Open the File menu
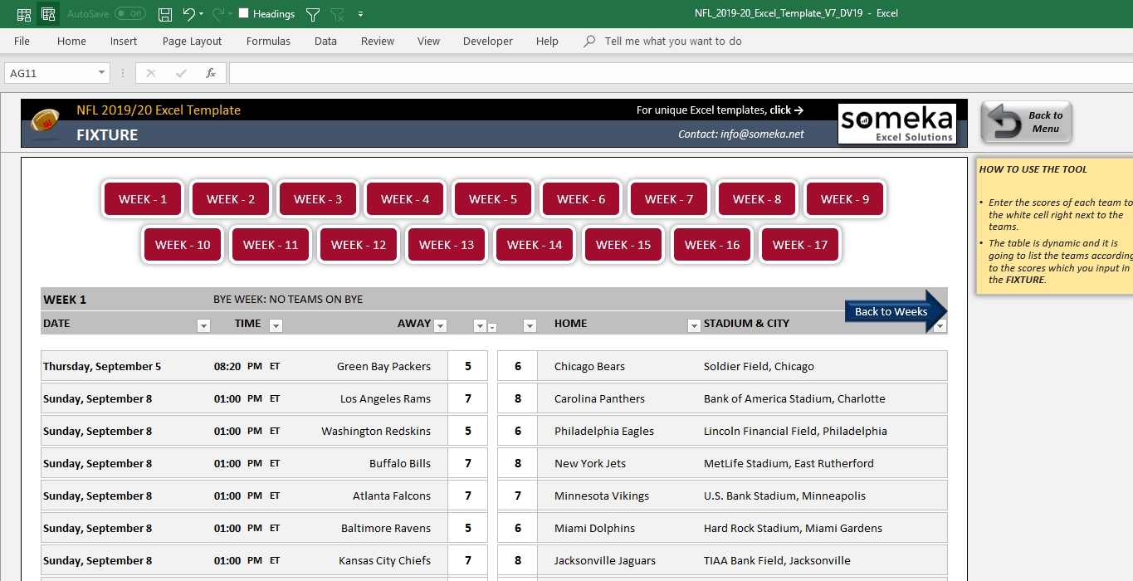Viewport: 1133px width, 581px height. pos(22,41)
